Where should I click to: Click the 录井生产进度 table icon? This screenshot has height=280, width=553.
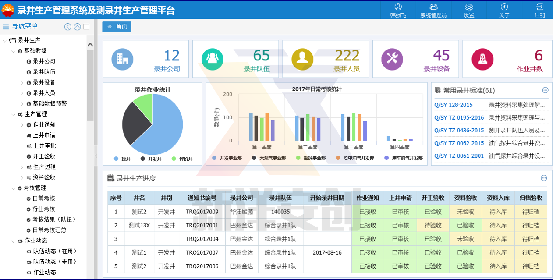tap(111, 178)
